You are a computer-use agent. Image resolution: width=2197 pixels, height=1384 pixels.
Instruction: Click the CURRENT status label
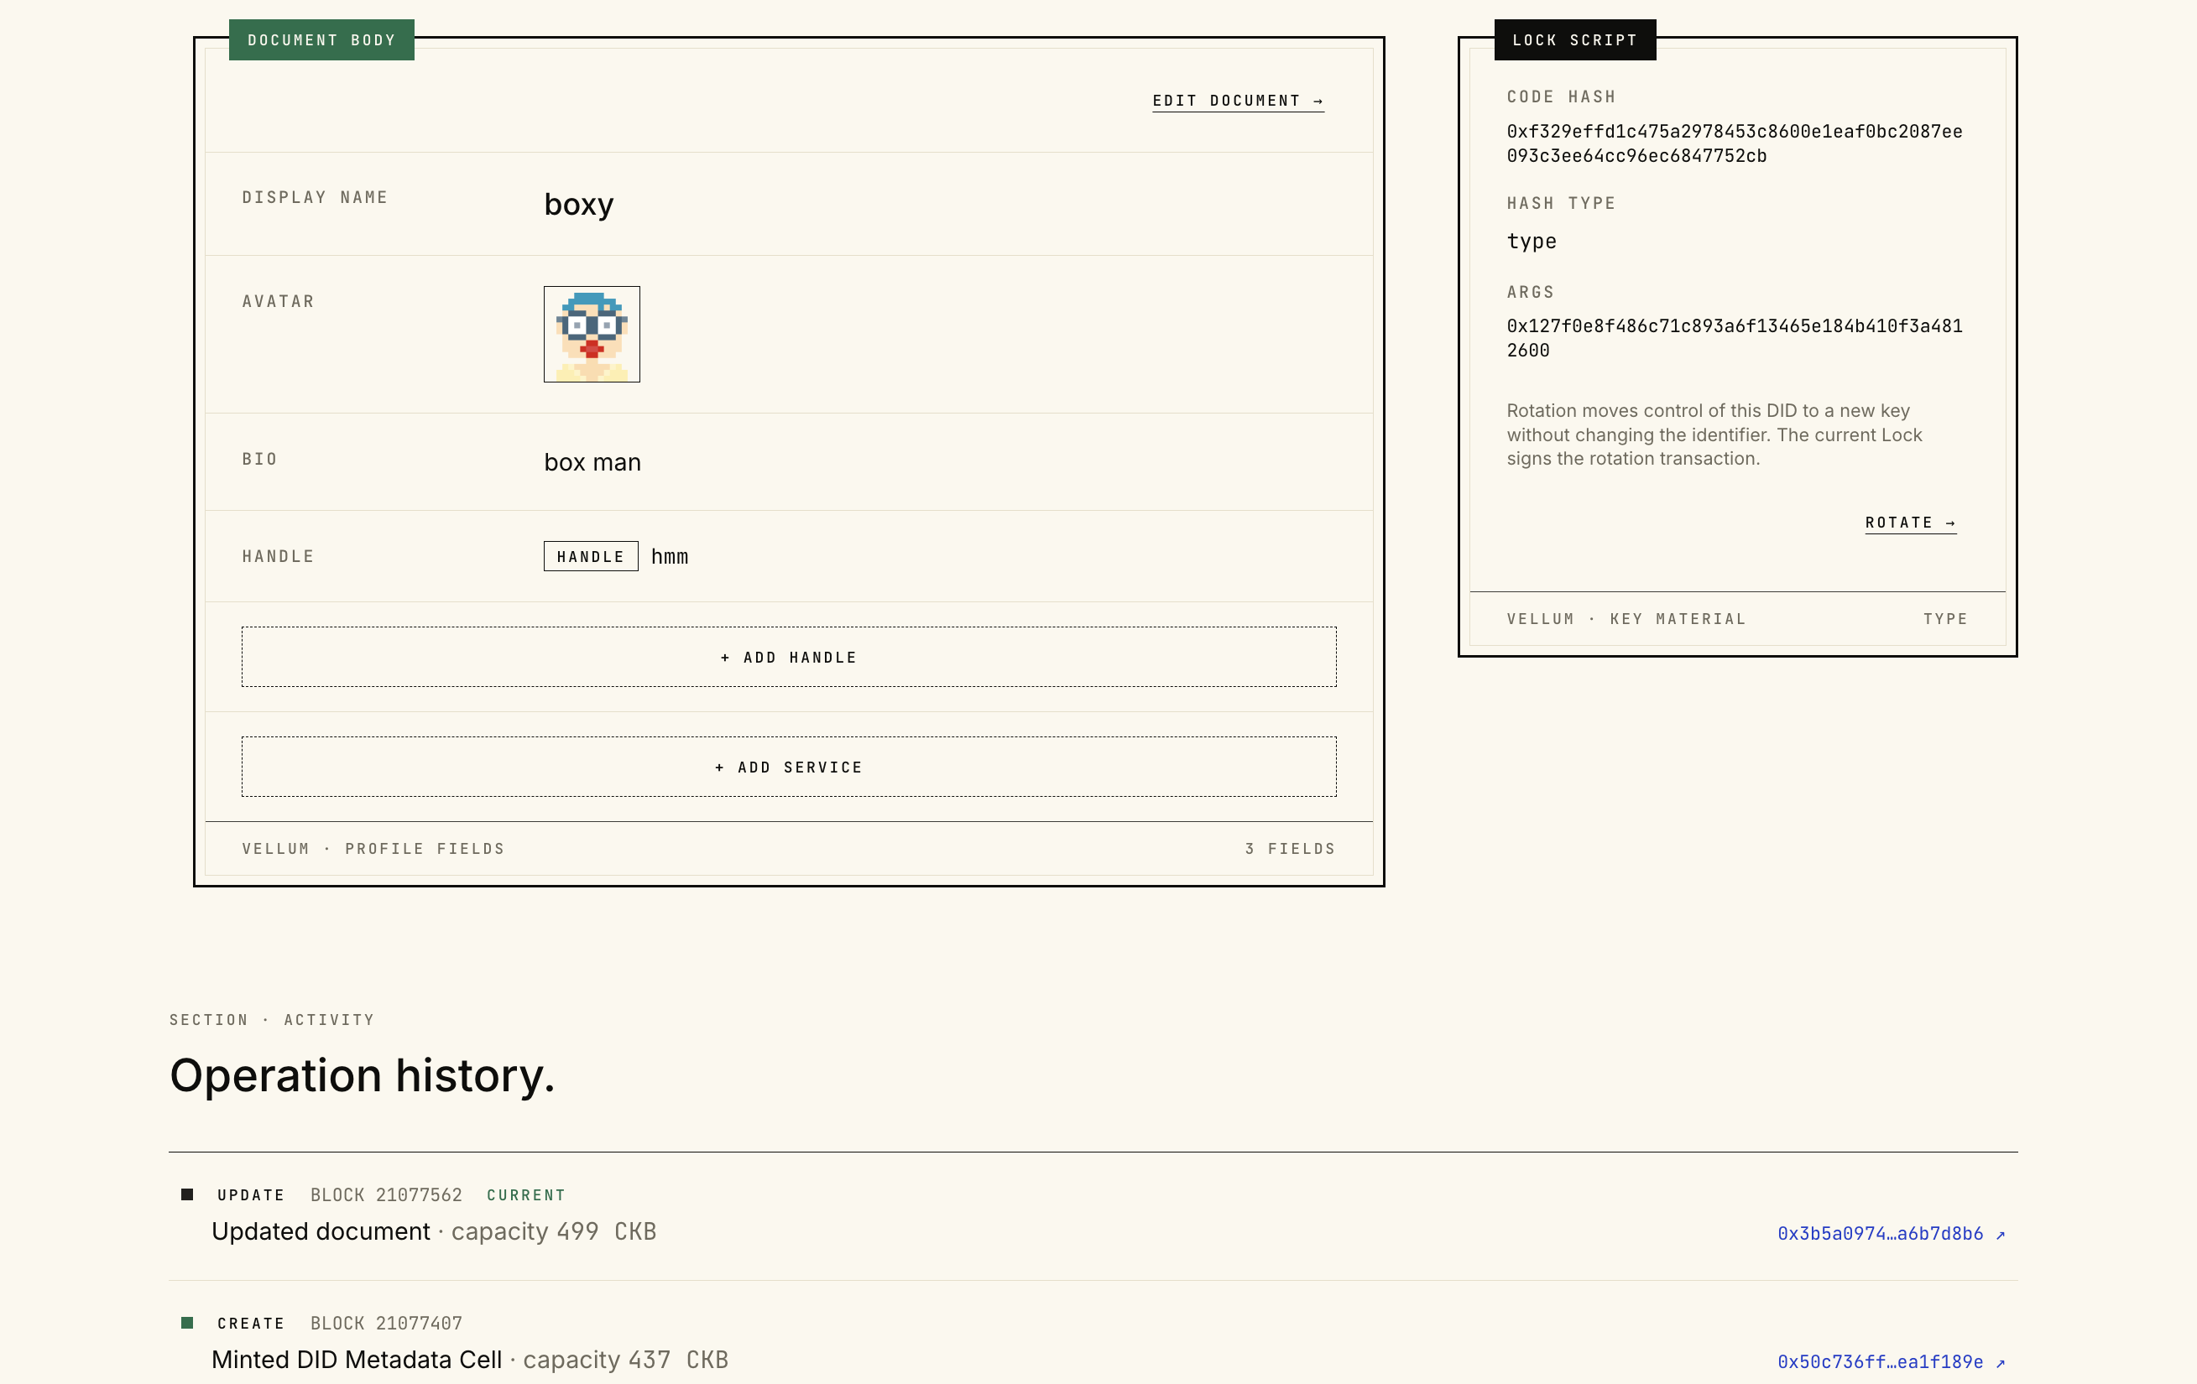[x=526, y=1195]
